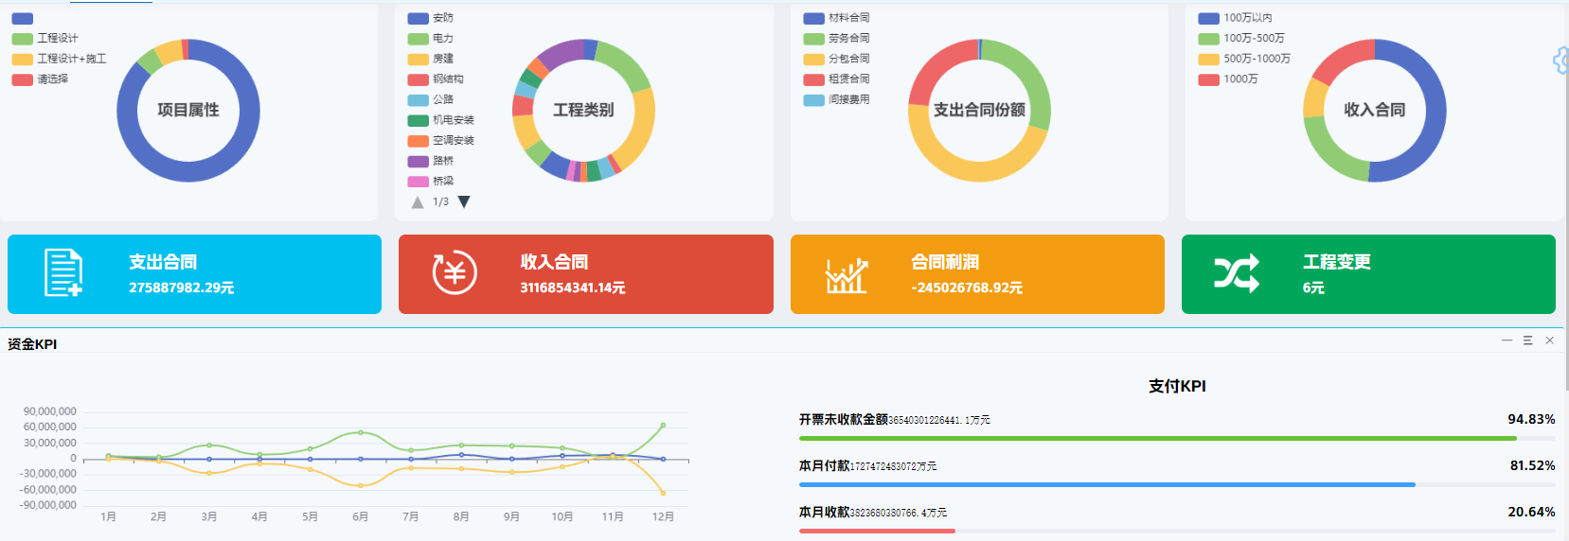Click the document icon on 支出合同 card

tap(63, 273)
